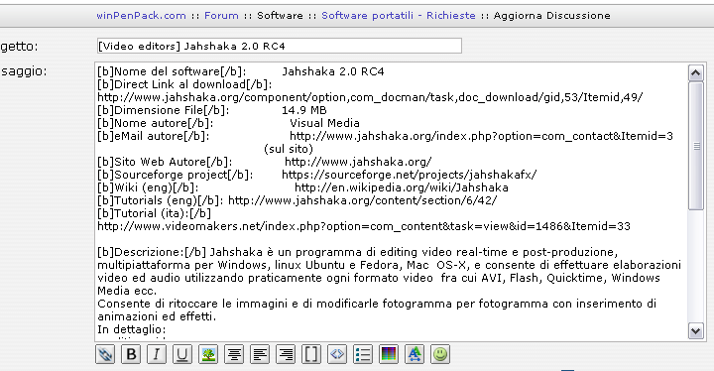The image size is (714, 371).
Task: Open the font size icon
Action: tap(414, 354)
